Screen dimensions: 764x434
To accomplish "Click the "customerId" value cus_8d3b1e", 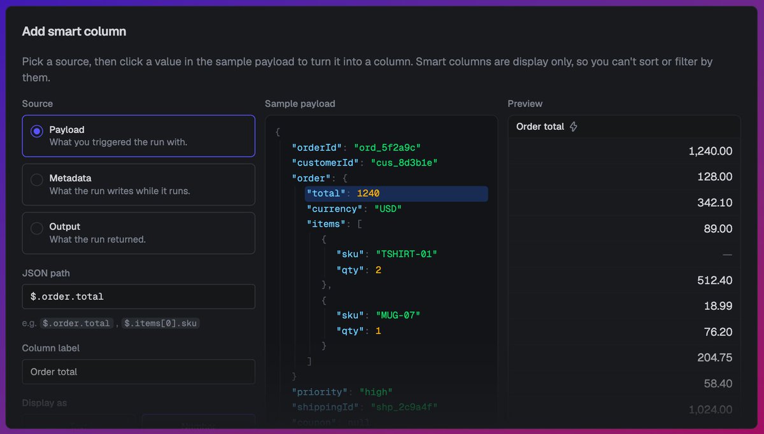I will tap(404, 163).
